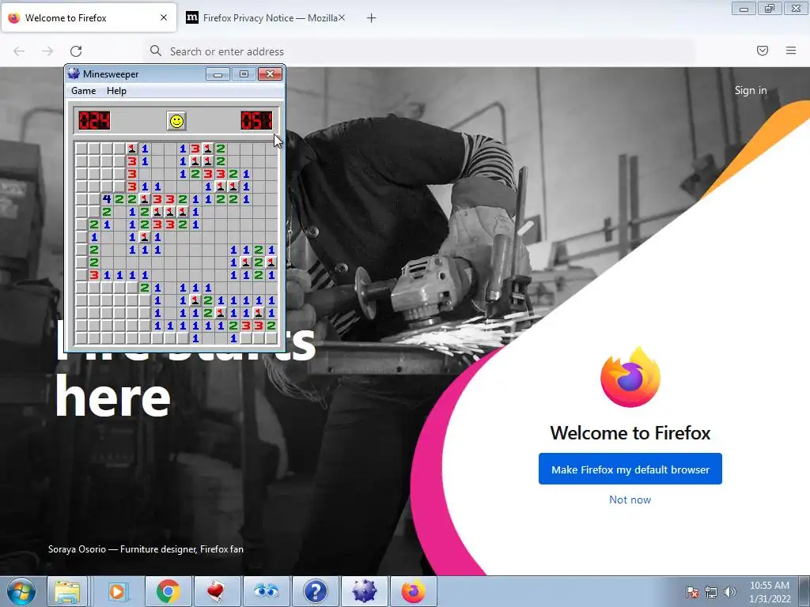Click the Not now link
Screen dimensions: 810x607
(630, 500)
